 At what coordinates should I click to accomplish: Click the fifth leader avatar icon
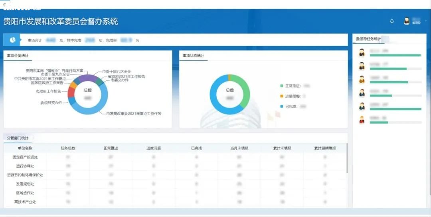tap(362, 107)
